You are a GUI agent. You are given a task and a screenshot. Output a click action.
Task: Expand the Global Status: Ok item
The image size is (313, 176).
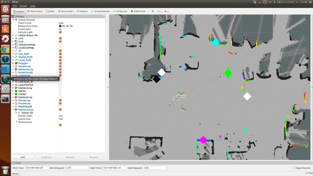[x=13, y=35]
